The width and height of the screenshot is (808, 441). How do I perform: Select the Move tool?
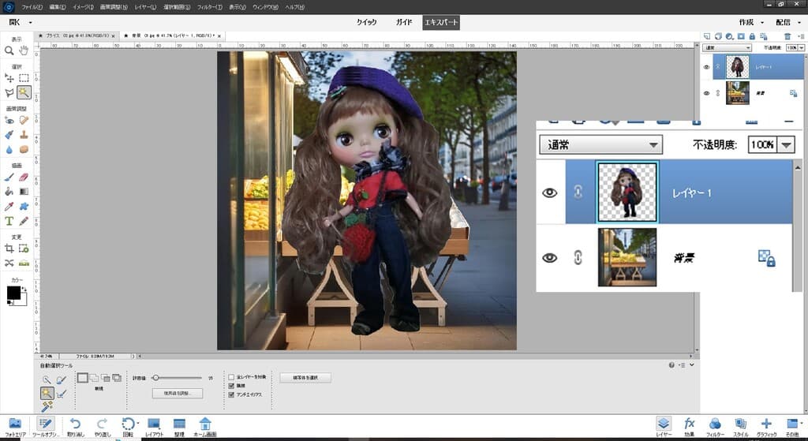click(9, 78)
